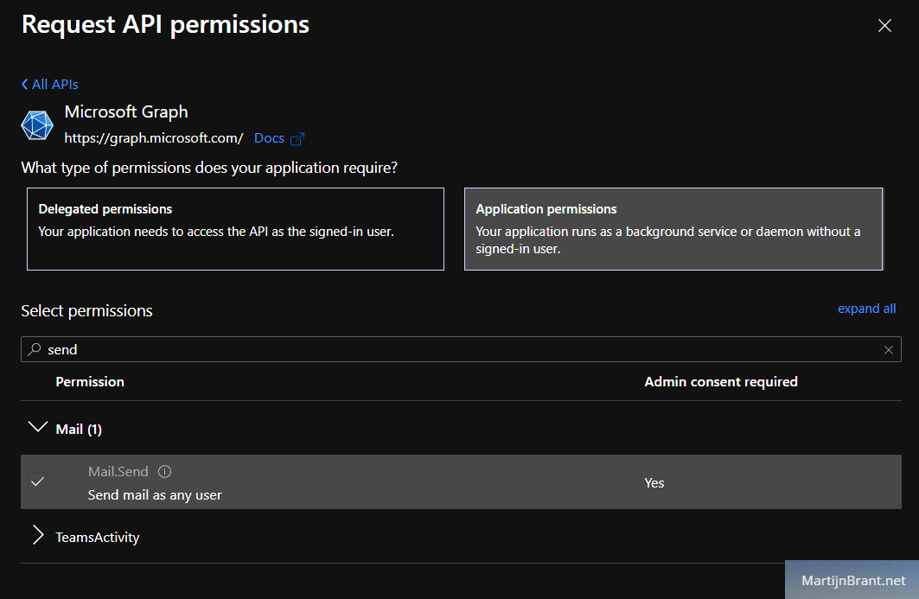Click the TeamsActivity group label

pyautogui.click(x=98, y=538)
